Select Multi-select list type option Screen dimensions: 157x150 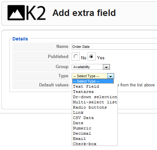point(95,102)
